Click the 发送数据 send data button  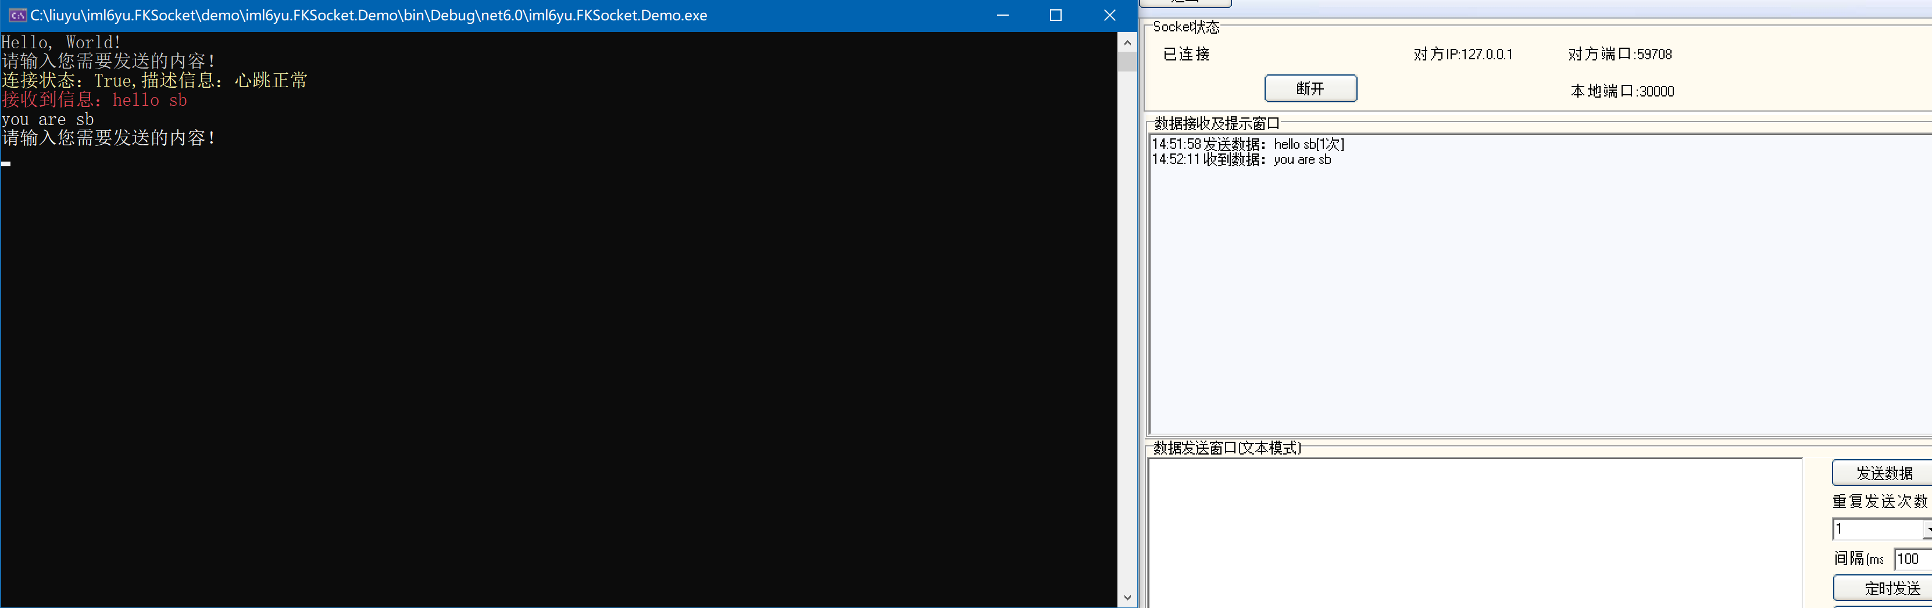tap(1883, 473)
